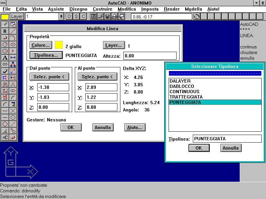Toggle Snap mode with the S button
The width and height of the screenshot is (266, 199).
click(x=76, y=17)
